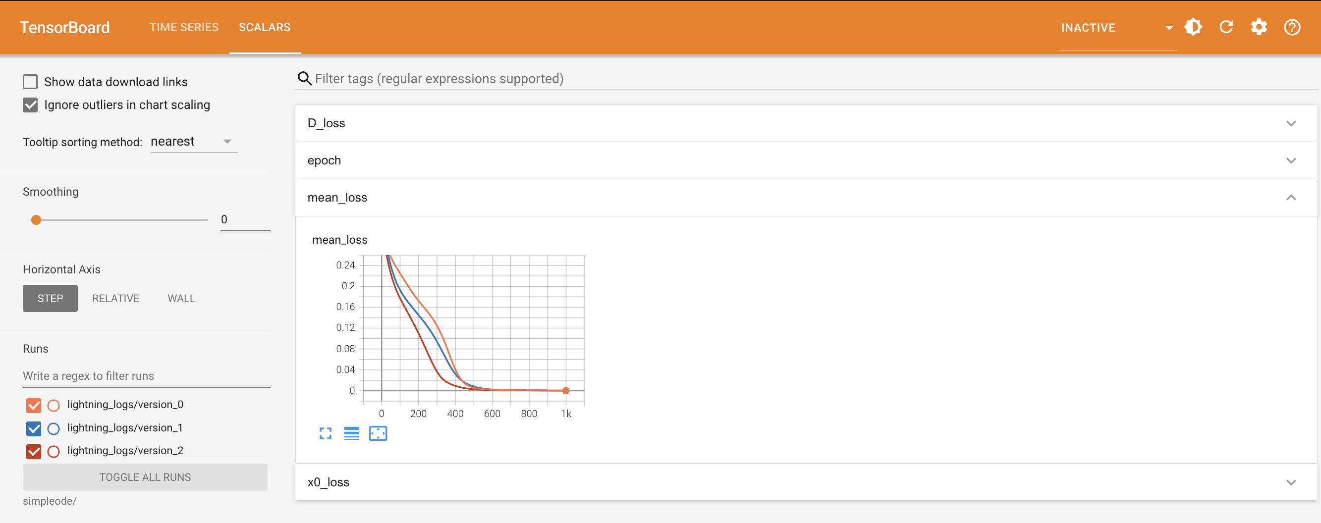Toggle y-axis log scale icon
Image resolution: width=1321 pixels, height=523 pixels.
point(351,433)
